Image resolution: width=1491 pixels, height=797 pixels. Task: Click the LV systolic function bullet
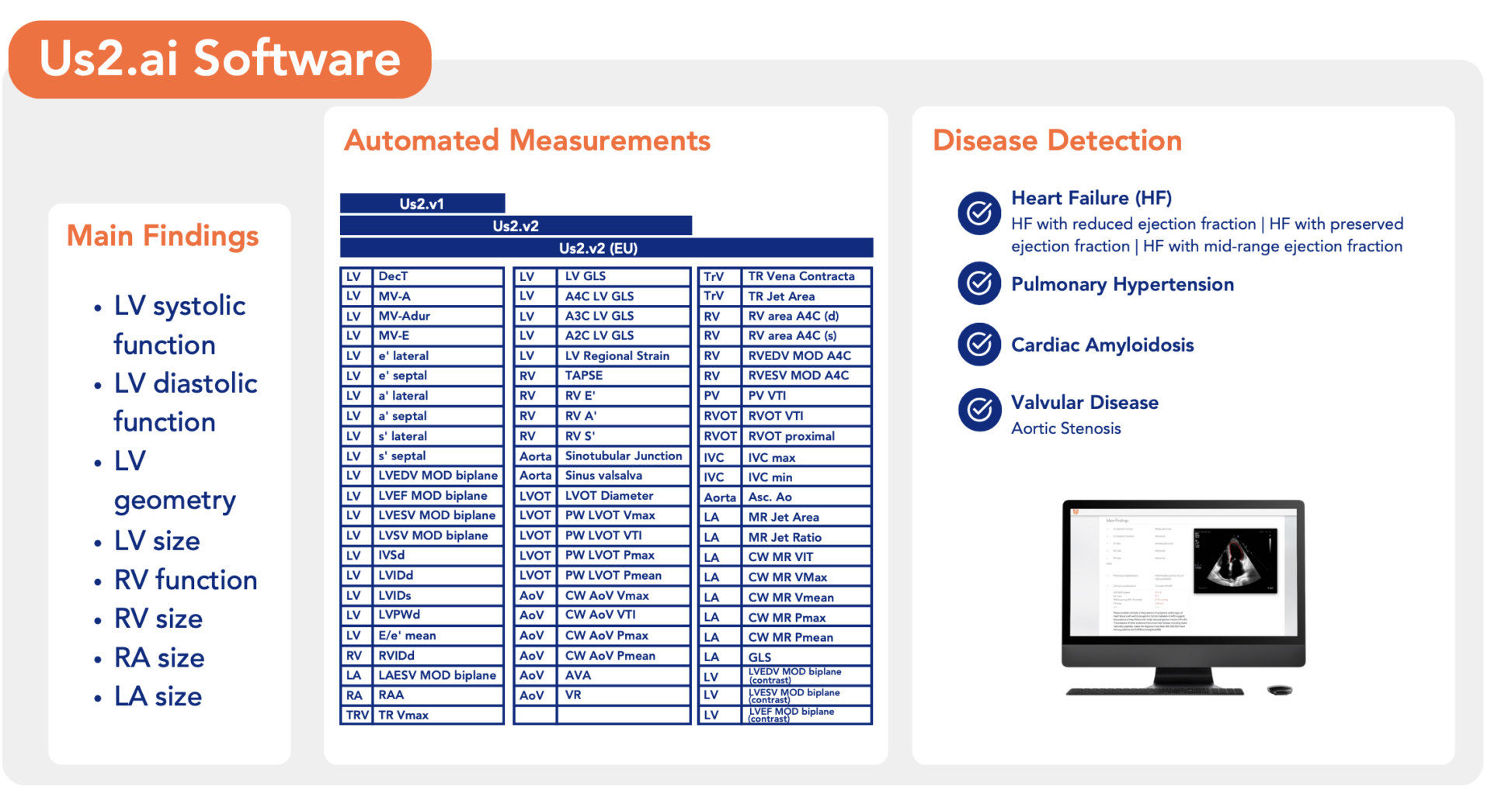pos(179,325)
